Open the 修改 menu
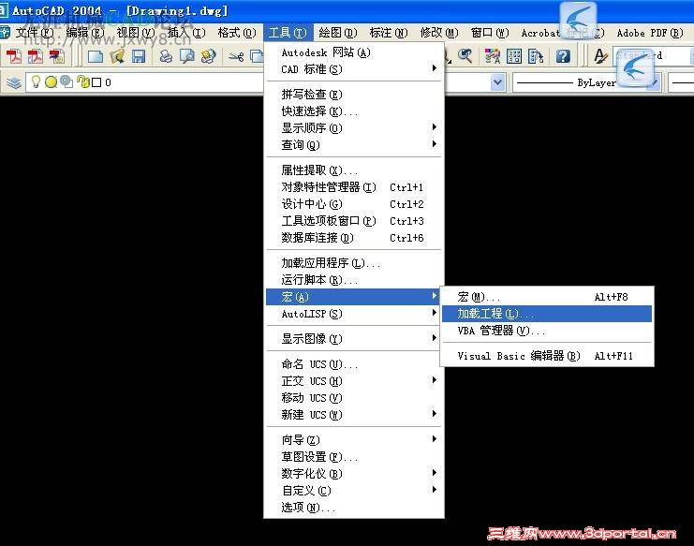Image resolution: width=694 pixels, height=546 pixels. click(439, 33)
